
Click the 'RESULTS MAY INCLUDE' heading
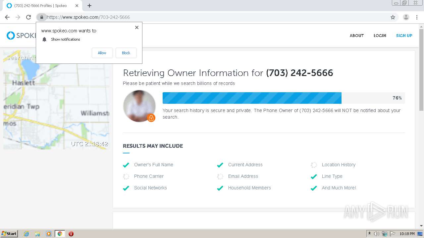point(153,146)
